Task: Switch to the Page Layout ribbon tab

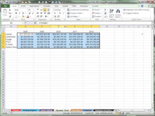Action: point(34,6)
